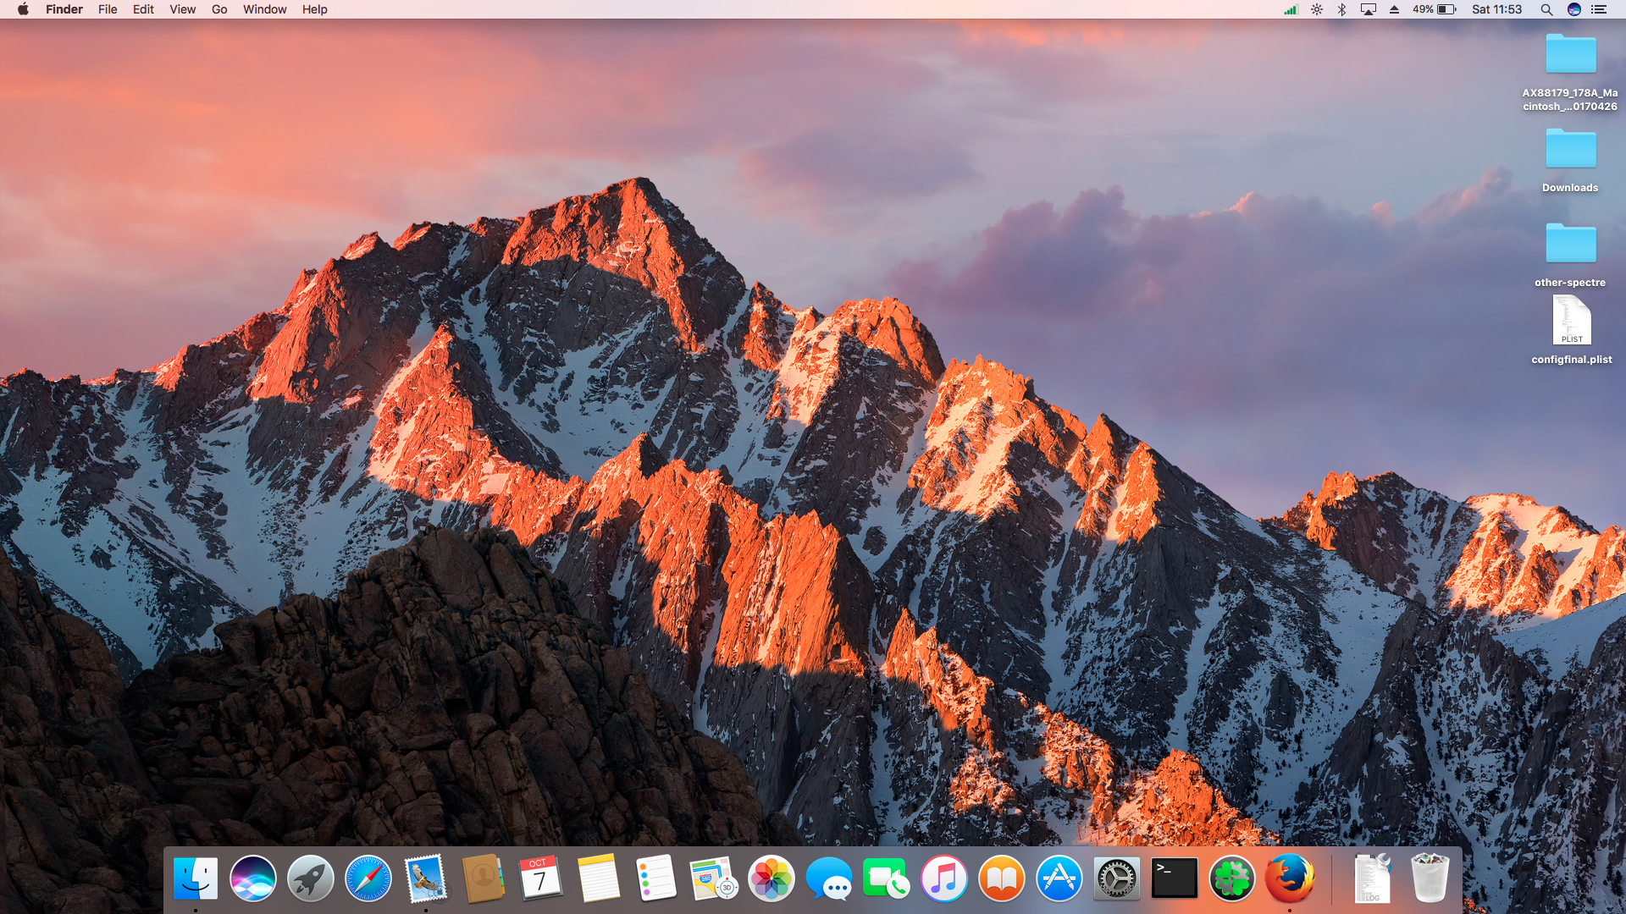Show Notification Center from the menu bar
Screen dimensions: 1626x914
tap(1599, 9)
